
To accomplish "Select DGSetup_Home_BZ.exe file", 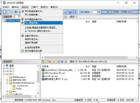I will click(x=55, y=73).
